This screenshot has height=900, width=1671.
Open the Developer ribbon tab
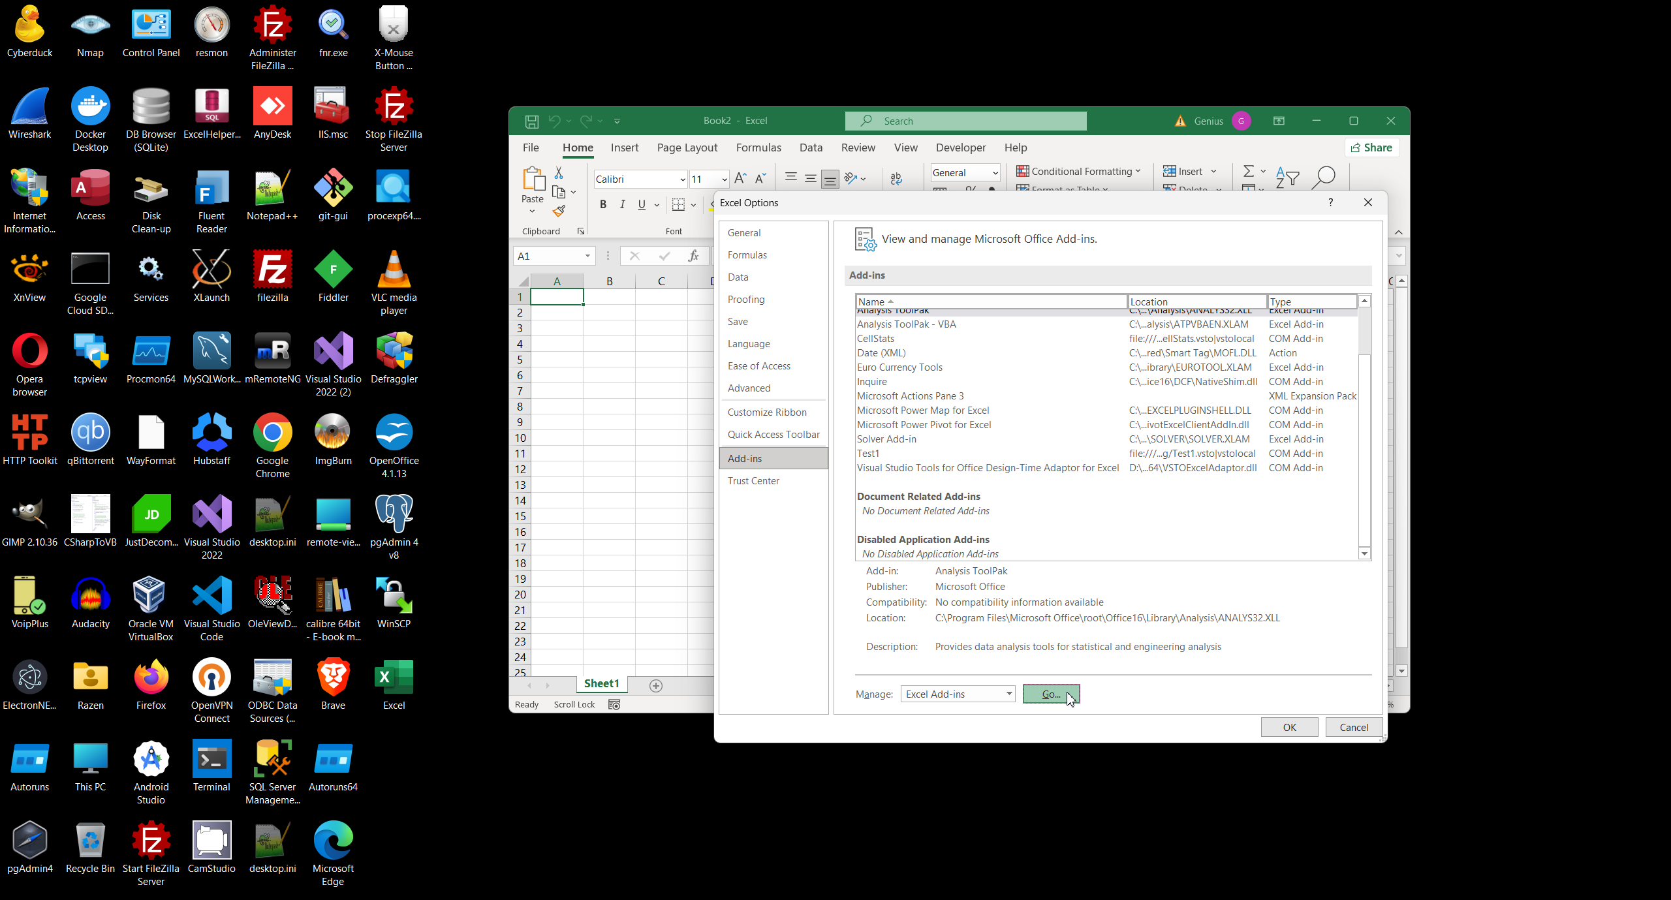(x=960, y=147)
